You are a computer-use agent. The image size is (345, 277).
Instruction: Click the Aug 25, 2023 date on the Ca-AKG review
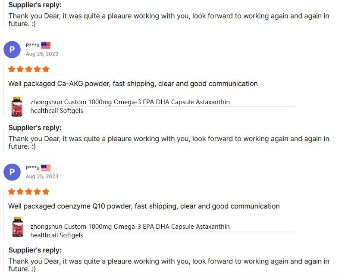pos(42,54)
